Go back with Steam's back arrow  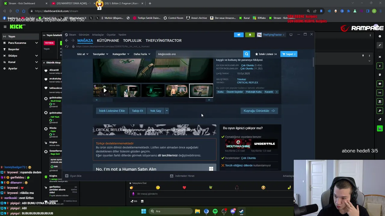(x=66, y=40)
